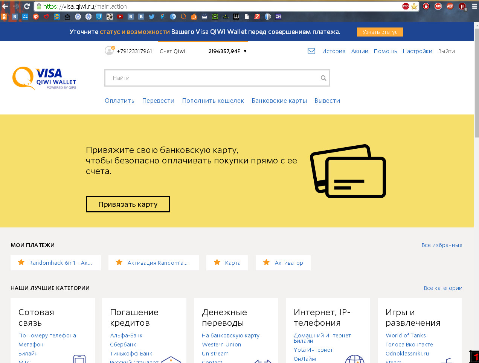Click the Узнать статус button
Viewport: 479px width, 363px height.
tap(380, 32)
